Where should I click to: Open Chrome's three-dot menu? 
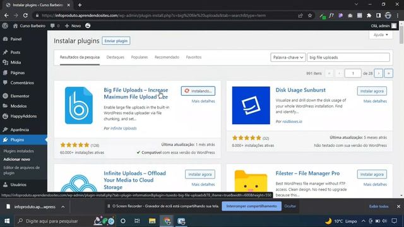398,15
